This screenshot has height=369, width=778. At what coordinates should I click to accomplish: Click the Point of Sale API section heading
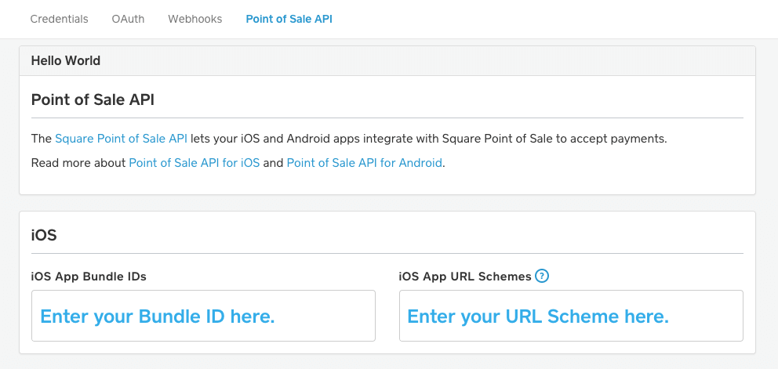pos(93,99)
